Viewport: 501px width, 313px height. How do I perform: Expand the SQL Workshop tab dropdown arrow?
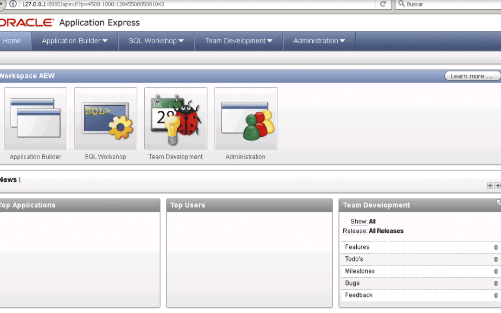(x=181, y=41)
